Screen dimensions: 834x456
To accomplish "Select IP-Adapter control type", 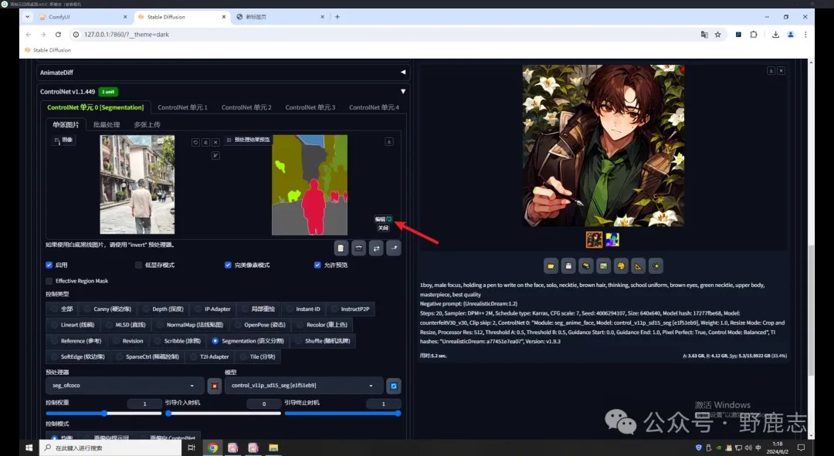I will click(213, 309).
